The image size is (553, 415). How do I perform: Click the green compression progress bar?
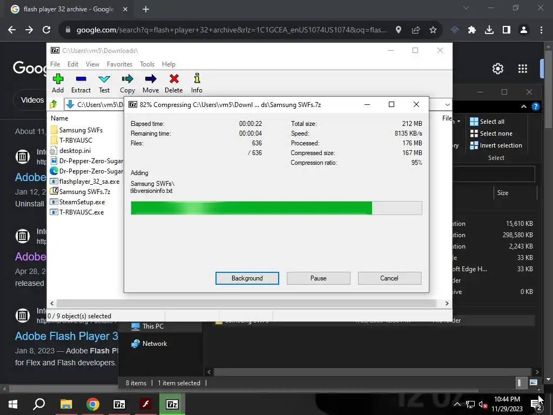pyautogui.click(x=276, y=208)
